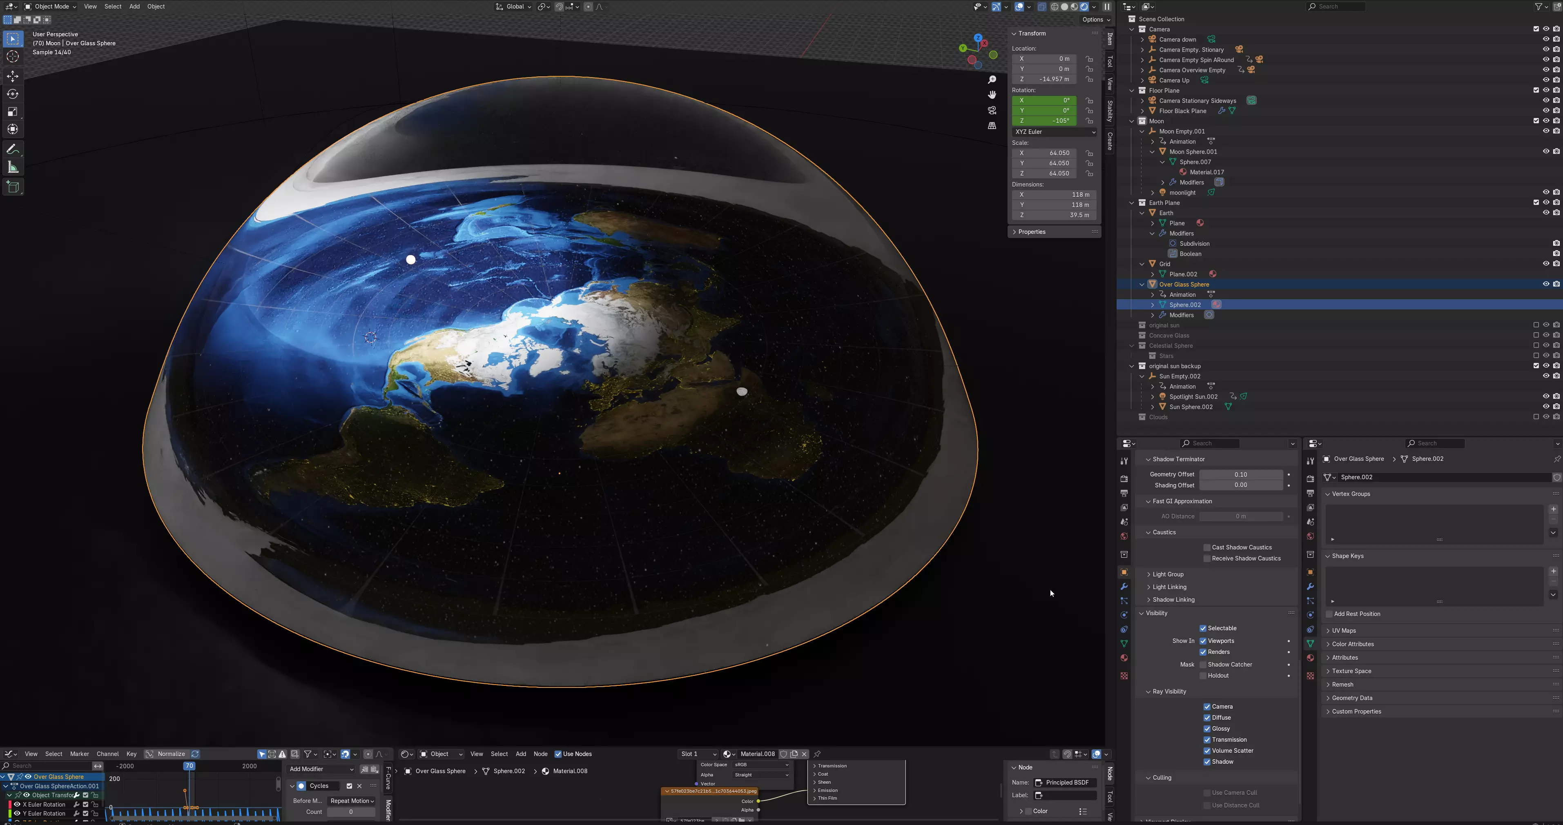This screenshot has width=1563, height=825.
Task: Open the Add menu in viewport header
Action: (x=134, y=7)
